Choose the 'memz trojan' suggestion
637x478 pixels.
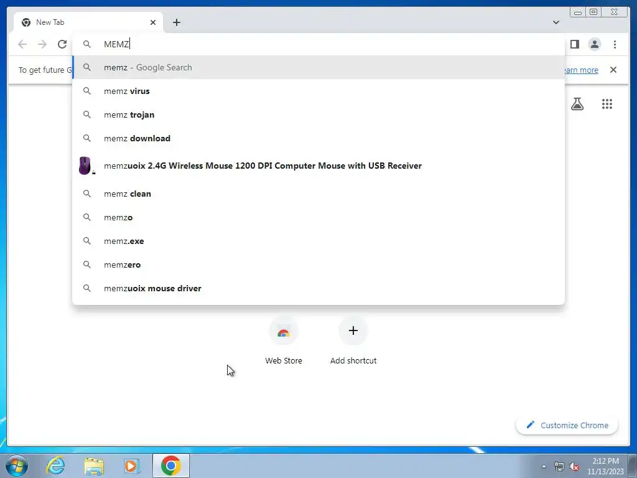click(x=318, y=115)
